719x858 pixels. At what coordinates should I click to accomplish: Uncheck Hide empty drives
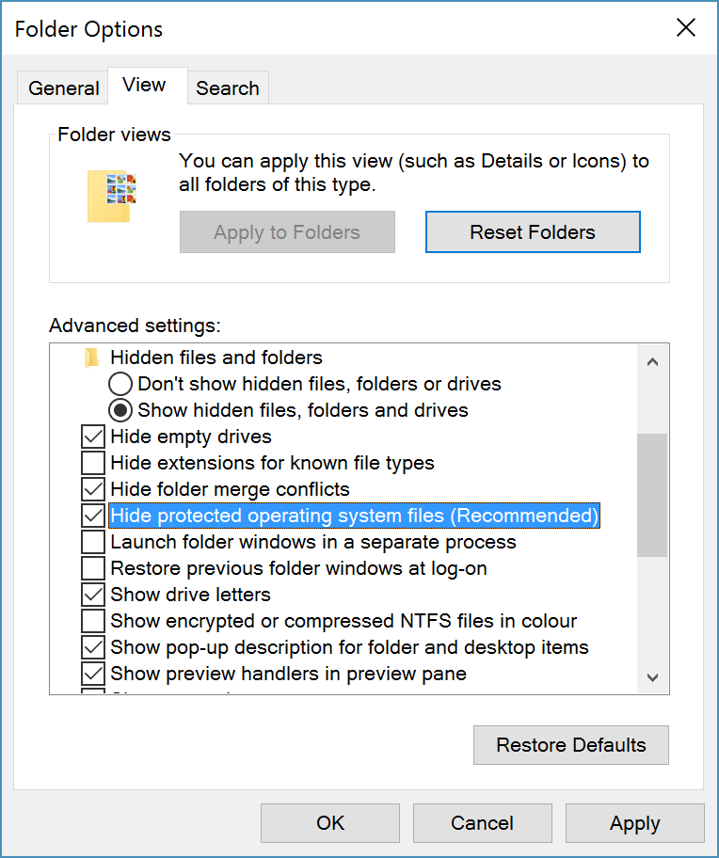coord(93,437)
